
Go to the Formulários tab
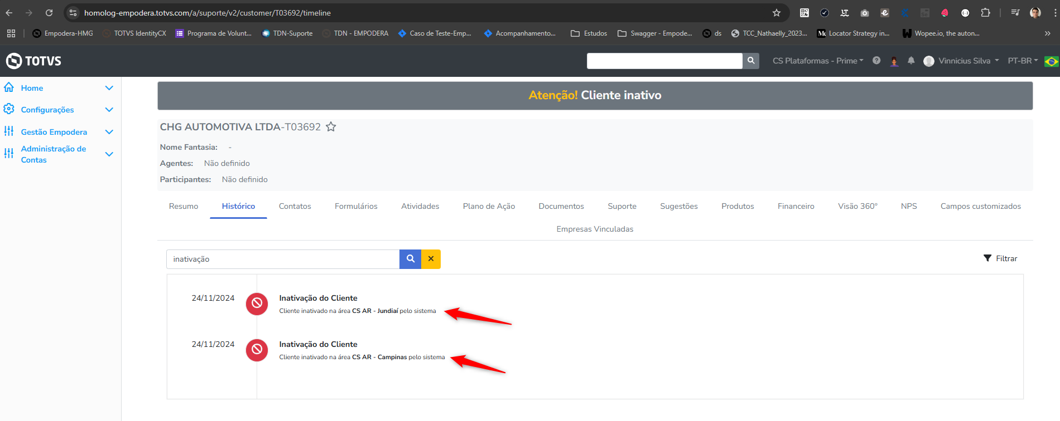(x=356, y=206)
